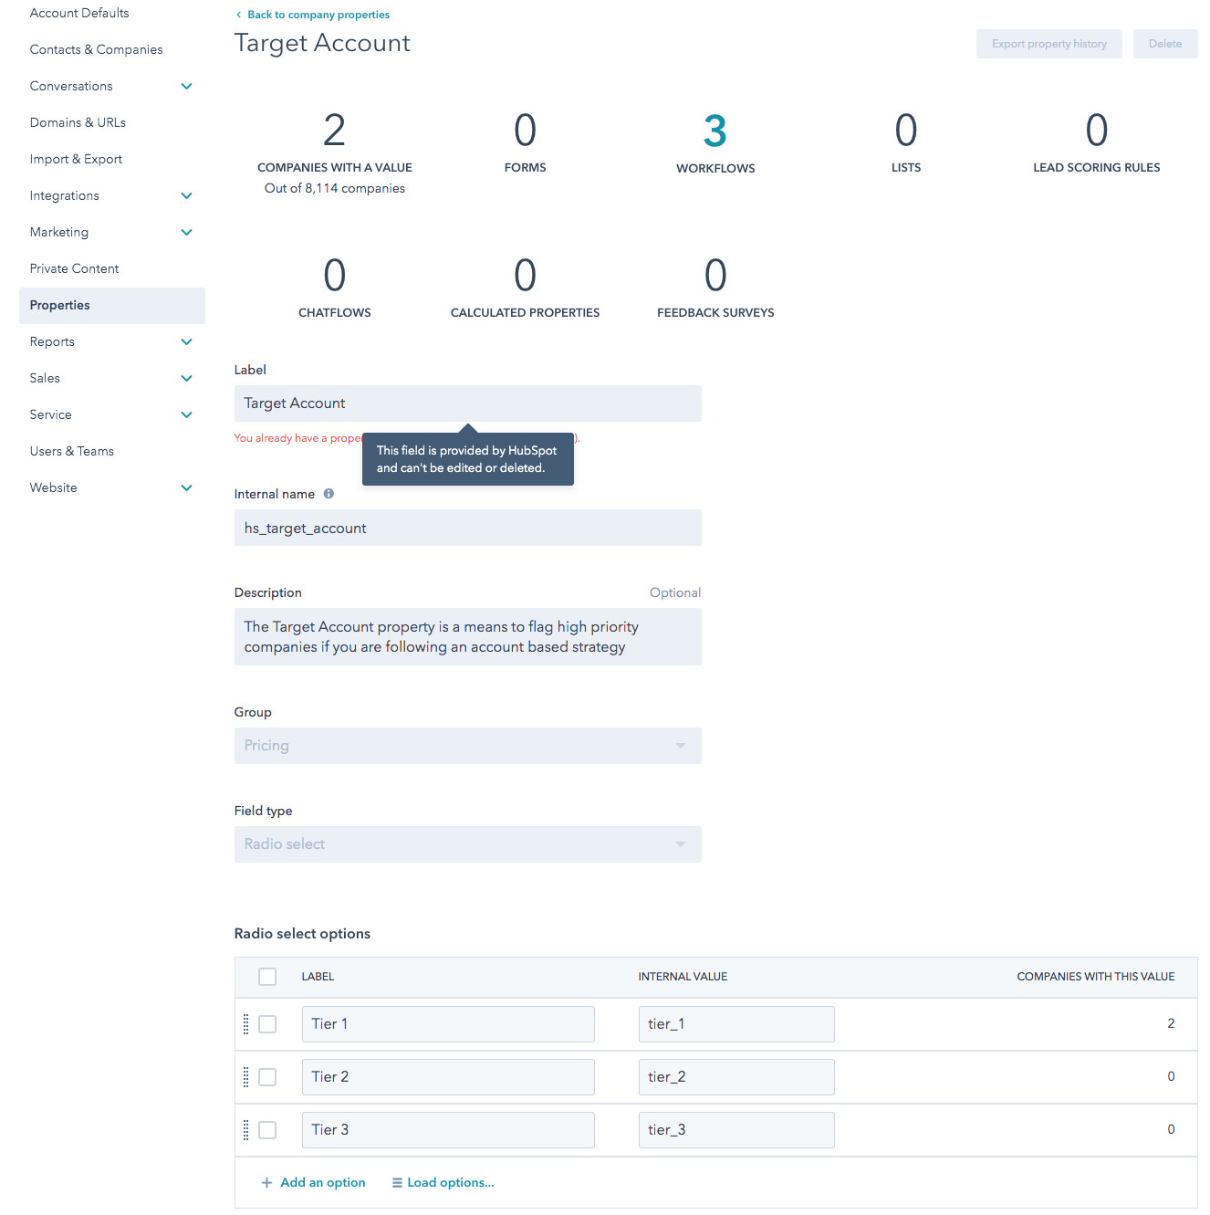Click drag handle for Tier 2 row
The image size is (1210, 1215).
coord(245,1077)
